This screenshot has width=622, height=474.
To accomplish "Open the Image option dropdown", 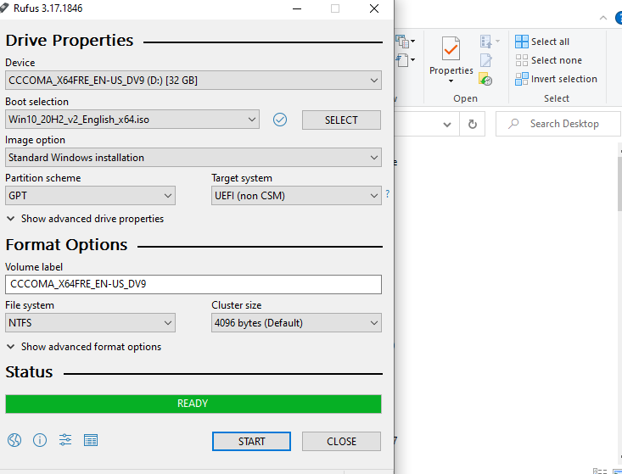I will (193, 158).
